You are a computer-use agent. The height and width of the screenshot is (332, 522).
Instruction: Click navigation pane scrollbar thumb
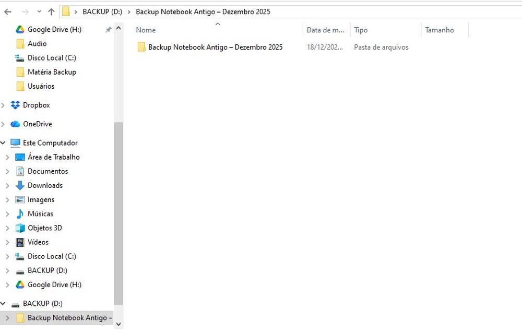pos(118,214)
